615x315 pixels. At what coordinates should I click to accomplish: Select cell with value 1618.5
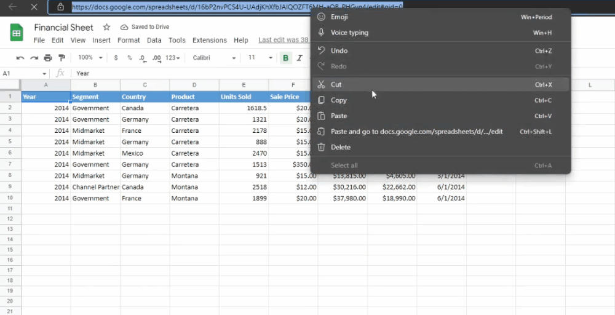[x=244, y=108]
